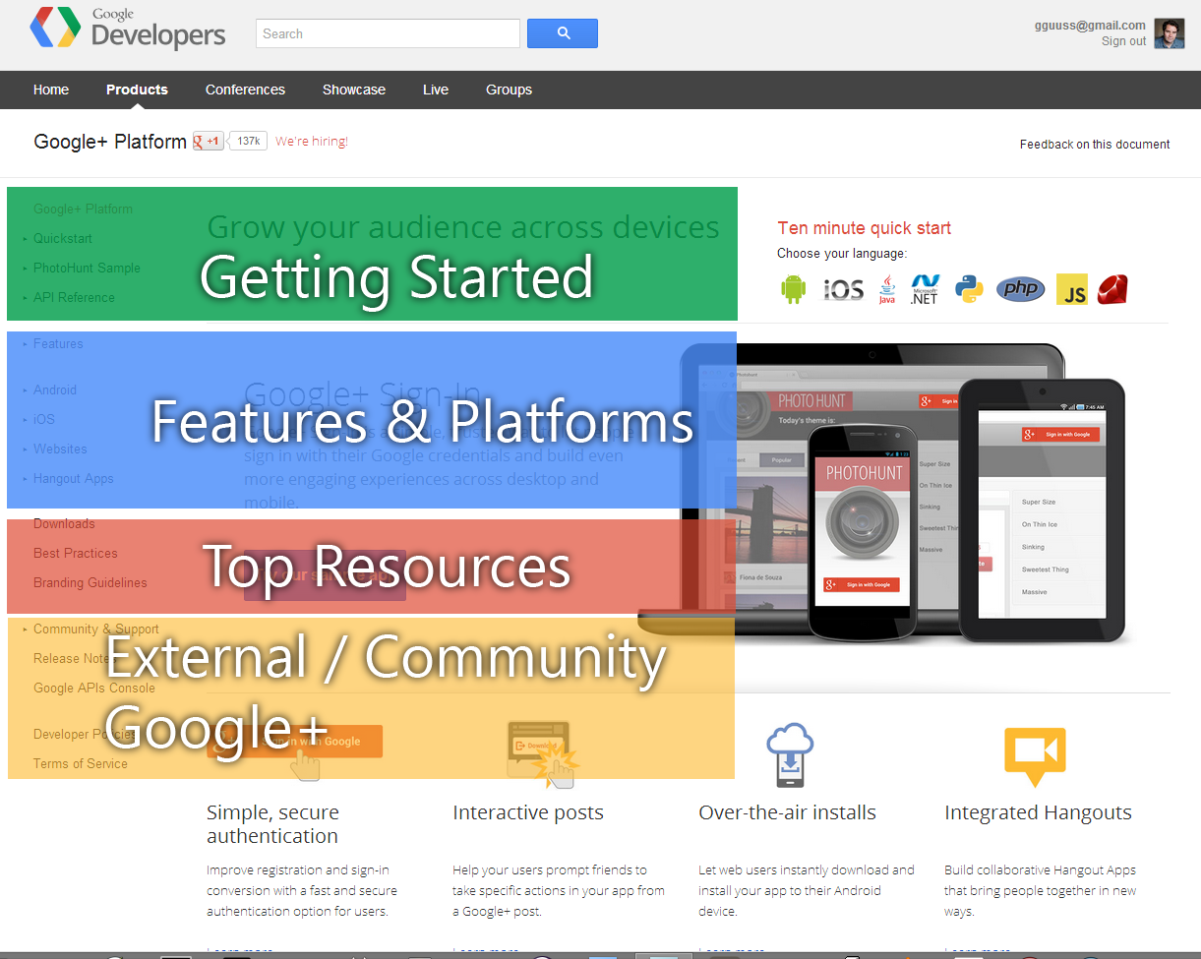Choose the Python quick start icon

coord(969,289)
